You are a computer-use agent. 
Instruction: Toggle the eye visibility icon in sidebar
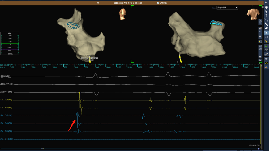[266, 59]
